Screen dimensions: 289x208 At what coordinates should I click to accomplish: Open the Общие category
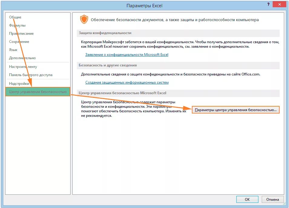coord(15,17)
